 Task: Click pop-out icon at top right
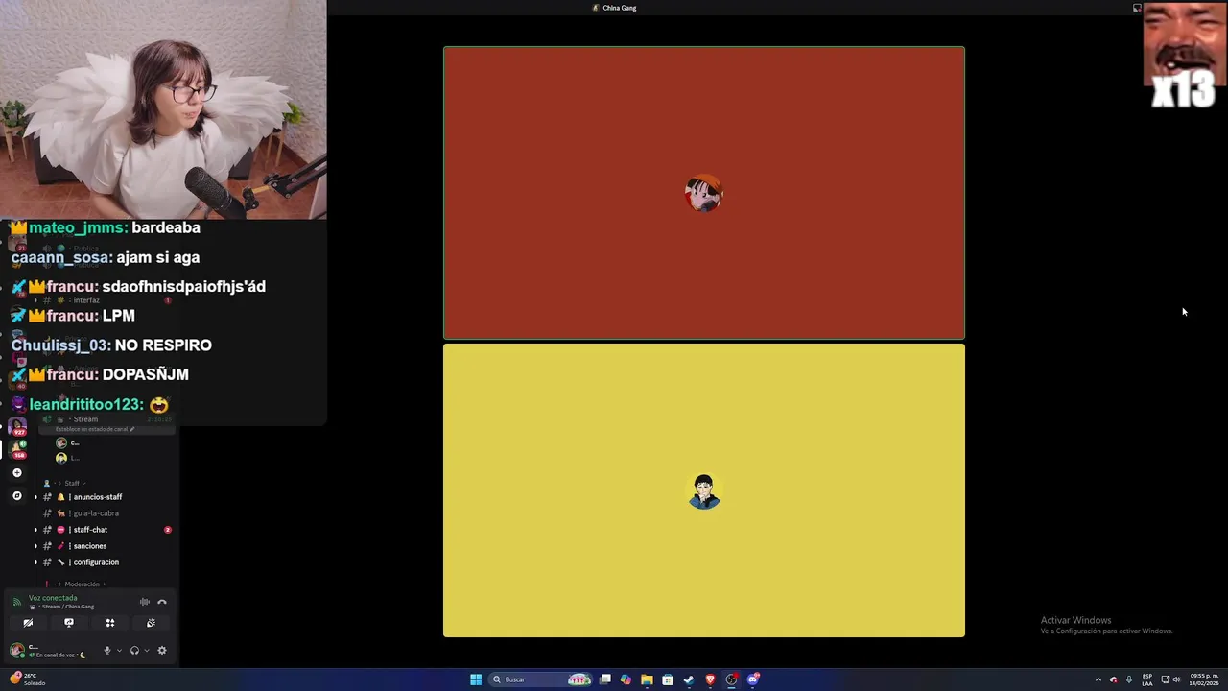(x=1137, y=8)
